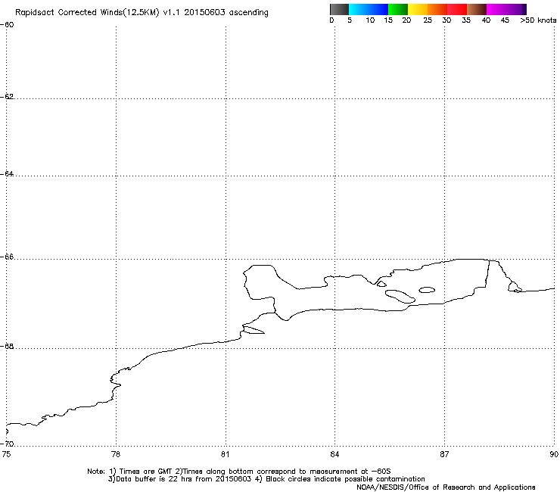The image size is (560, 492).
Task: Click the legend label '30'
Action: (446, 20)
